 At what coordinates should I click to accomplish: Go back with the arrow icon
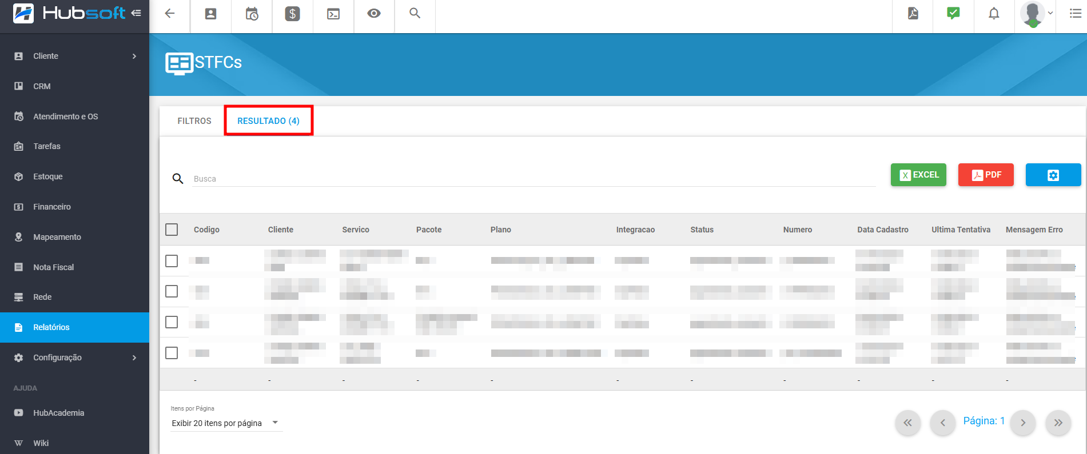click(170, 13)
